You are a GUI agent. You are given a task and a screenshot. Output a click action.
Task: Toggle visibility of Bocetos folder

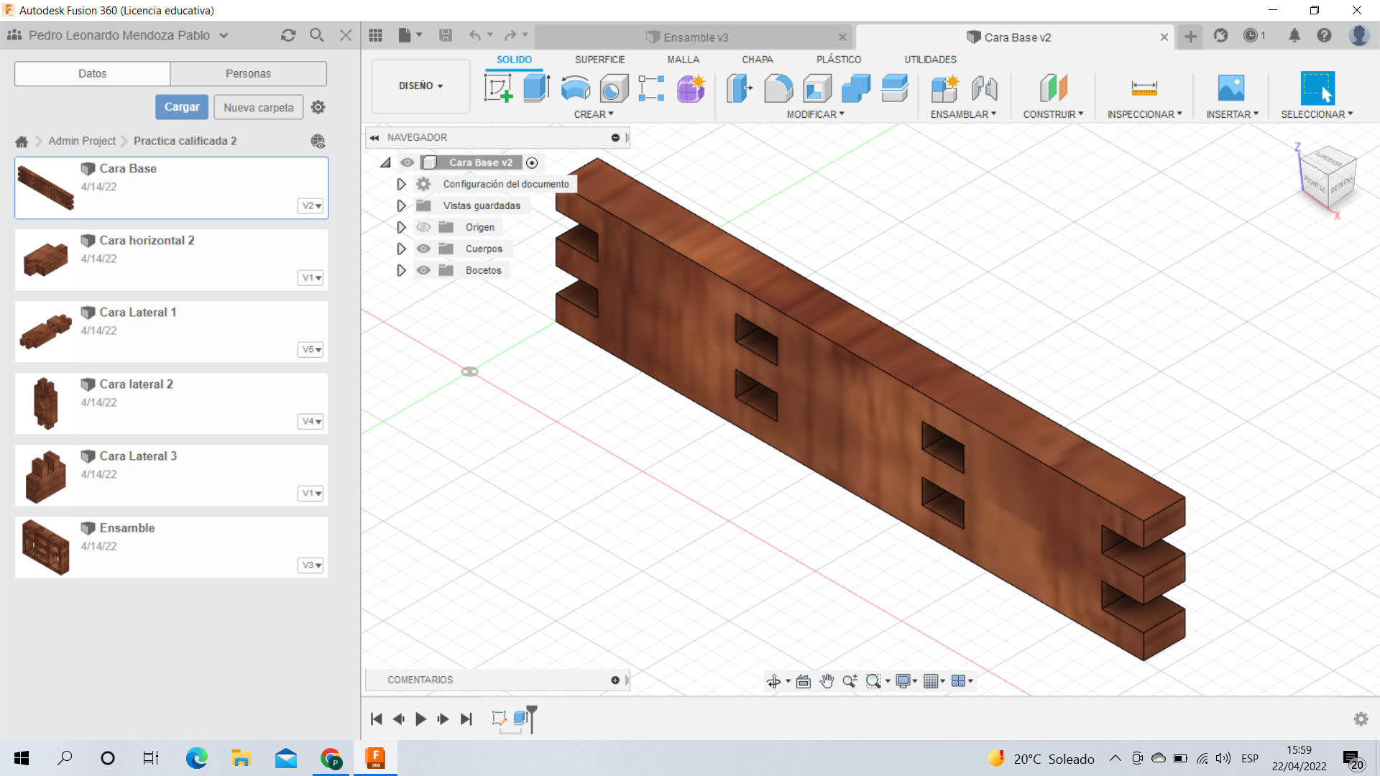[x=423, y=270]
